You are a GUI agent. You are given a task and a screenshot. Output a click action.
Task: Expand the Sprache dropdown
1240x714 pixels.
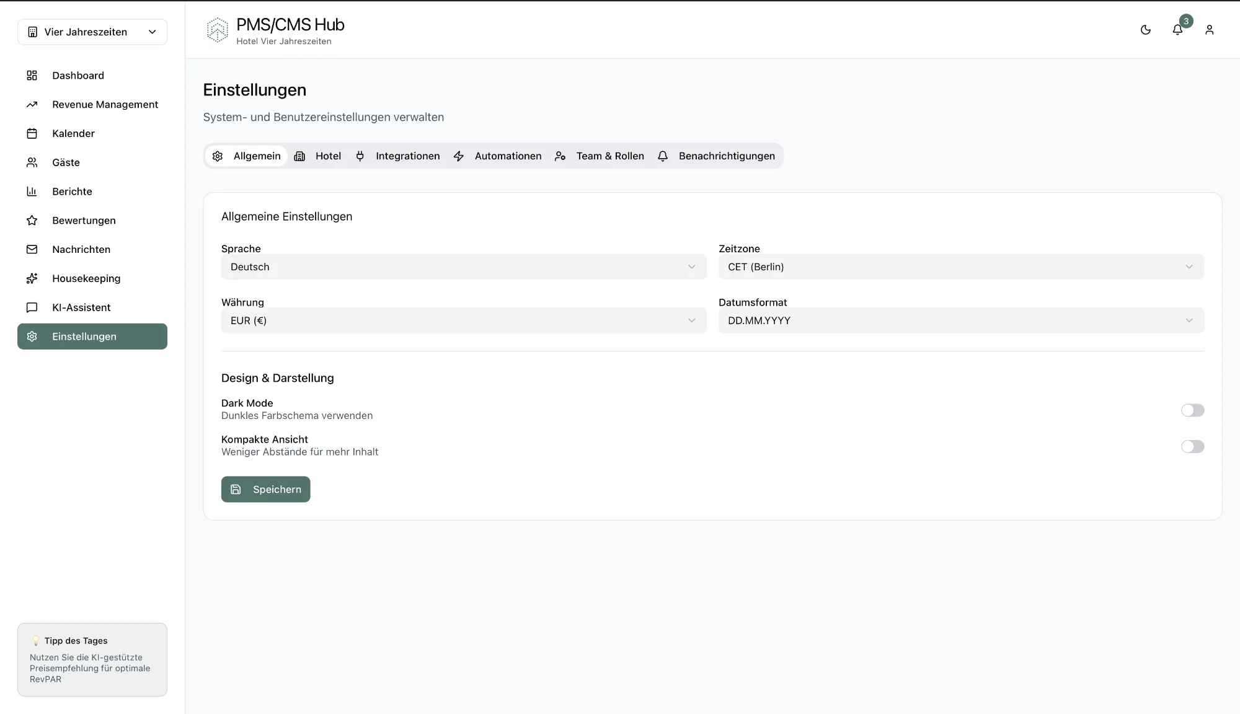pyautogui.click(x=463, y=267)
